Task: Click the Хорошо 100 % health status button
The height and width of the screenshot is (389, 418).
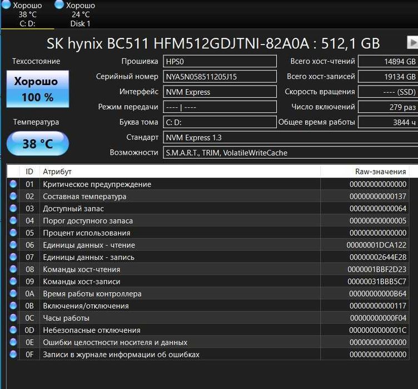Action: pos(38,89)
